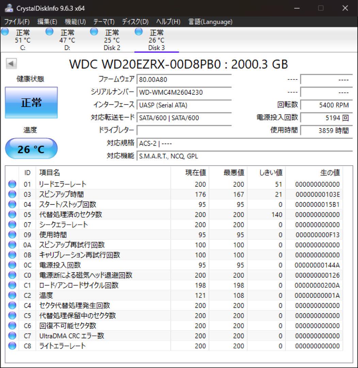Click the serial number field WD-WMC4M2604230

tap(184, 92)
